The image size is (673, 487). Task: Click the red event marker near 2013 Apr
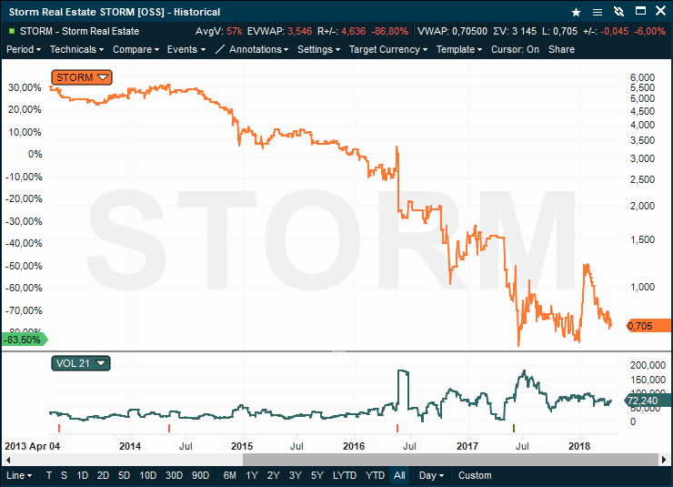[59, 428]
